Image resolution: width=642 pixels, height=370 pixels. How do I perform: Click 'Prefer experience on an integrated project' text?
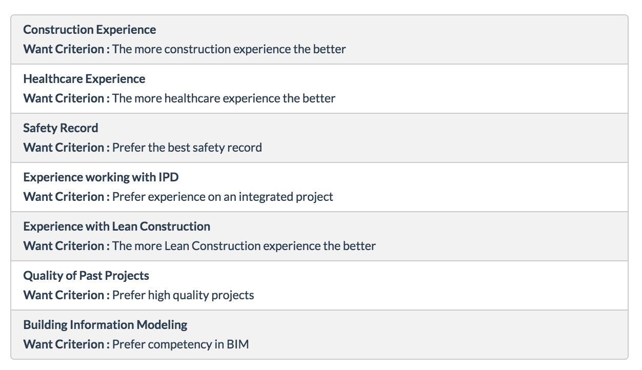[223, 197]
